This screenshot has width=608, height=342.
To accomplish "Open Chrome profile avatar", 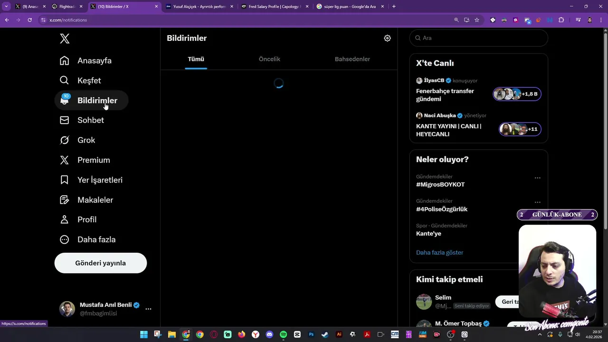I will click(590, 20).
